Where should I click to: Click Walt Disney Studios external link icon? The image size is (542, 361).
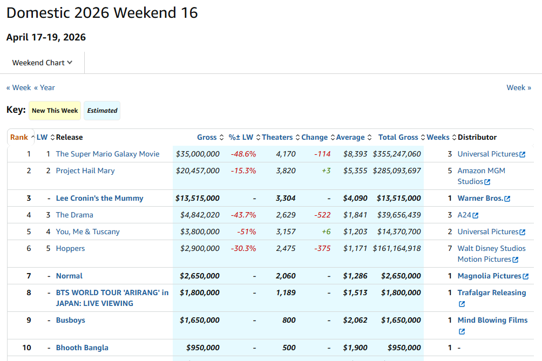[x=515, y=260]
